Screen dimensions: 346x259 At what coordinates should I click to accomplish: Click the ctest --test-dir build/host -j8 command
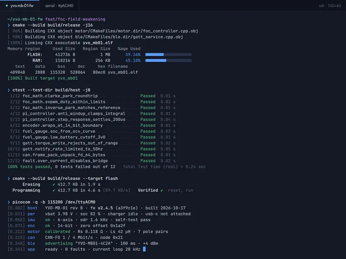[51, 90]
